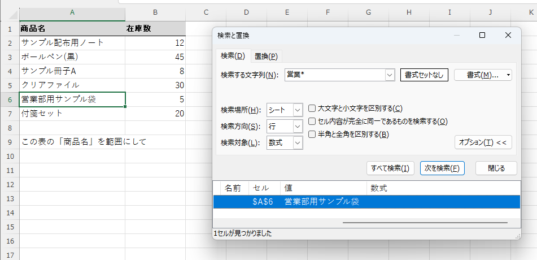Click cell 付箋セット

pos(72,114)
